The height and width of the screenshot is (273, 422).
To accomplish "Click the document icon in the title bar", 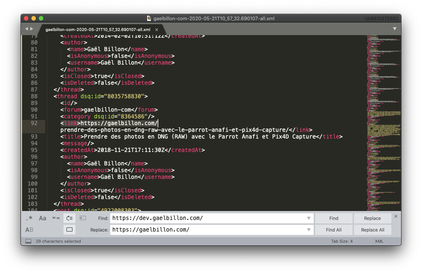I will tap(149, 18).
